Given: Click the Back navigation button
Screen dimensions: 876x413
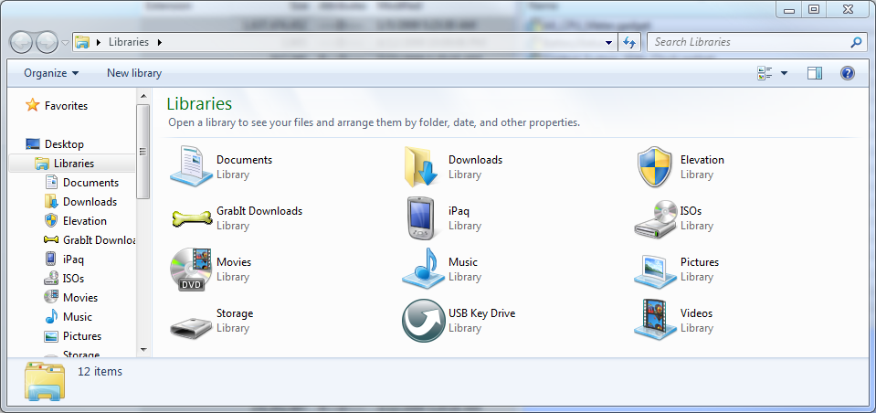Looking at the screenshot, I should tap(22, 42).
